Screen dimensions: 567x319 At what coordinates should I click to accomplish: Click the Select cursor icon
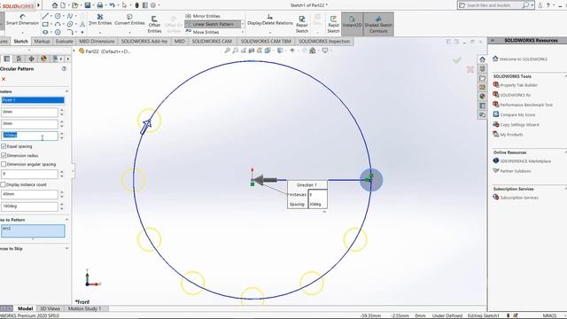tap(124, 5)
